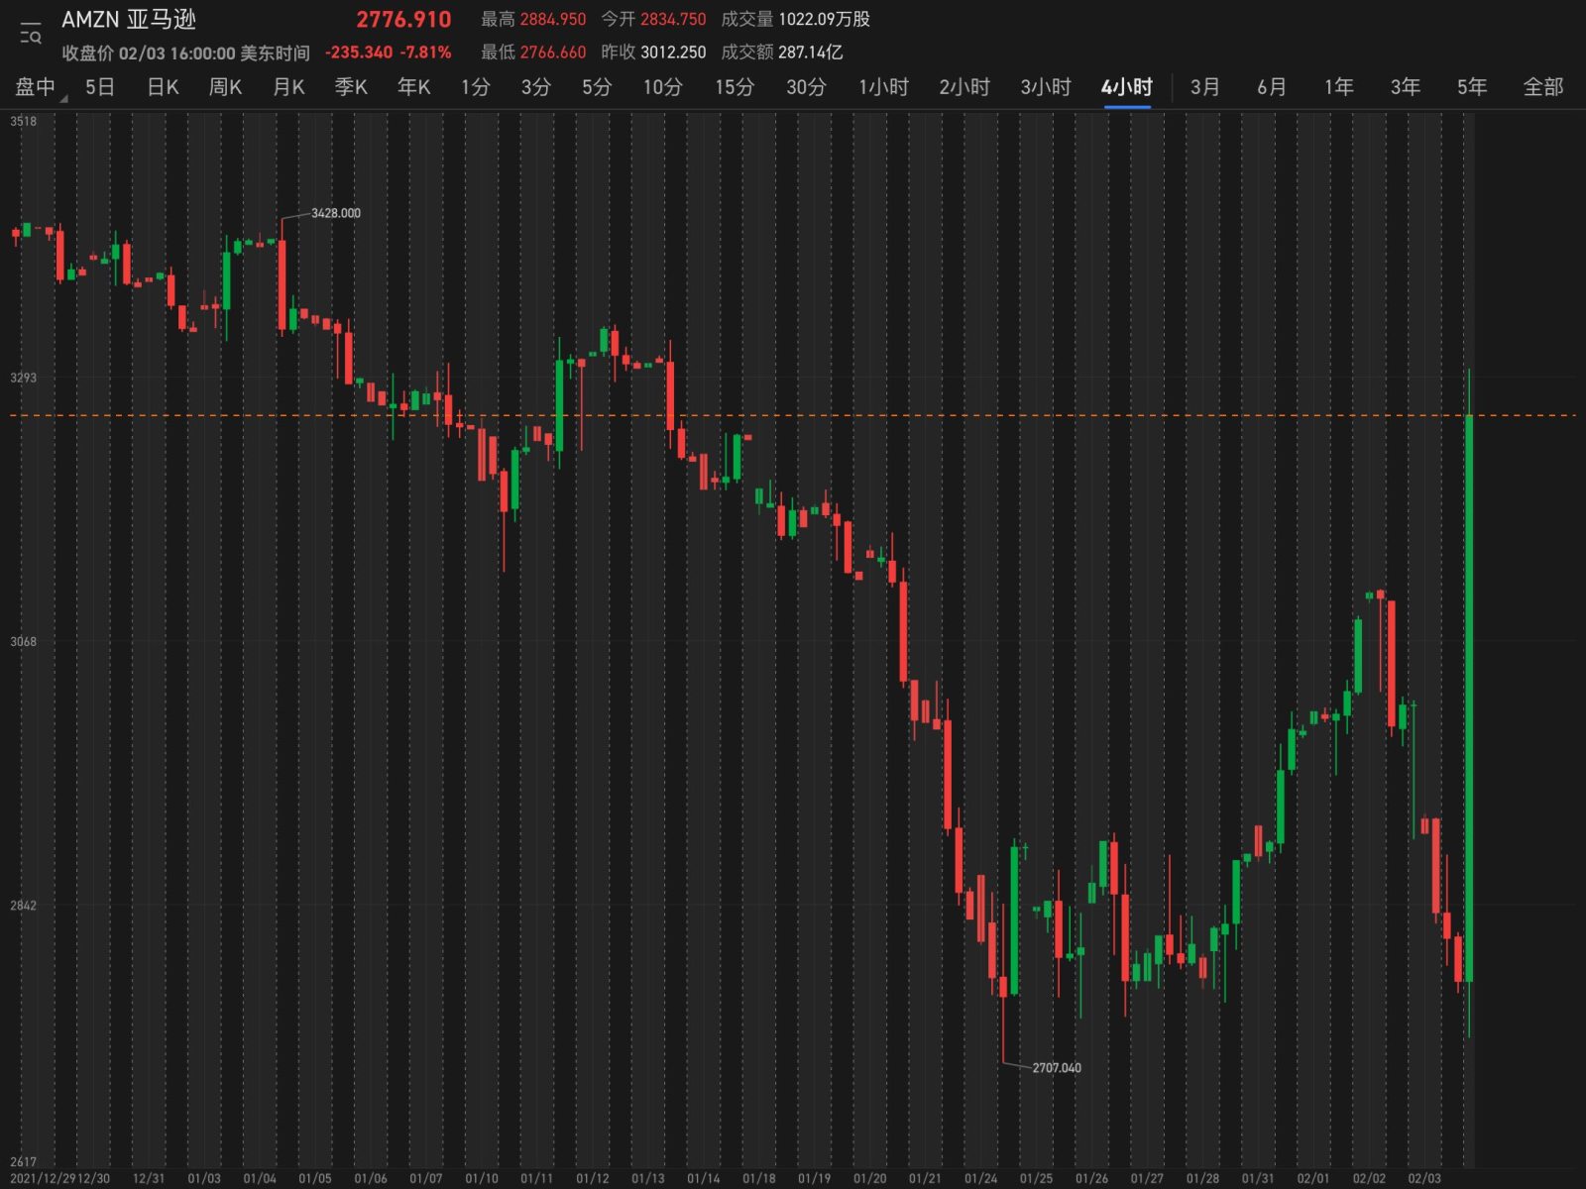The image size is (1586, 1189).
Task: Click the 01/12 date axis label
Action: point(593,1179)
